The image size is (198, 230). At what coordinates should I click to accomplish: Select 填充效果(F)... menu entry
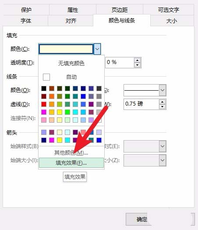click(71, 163)
